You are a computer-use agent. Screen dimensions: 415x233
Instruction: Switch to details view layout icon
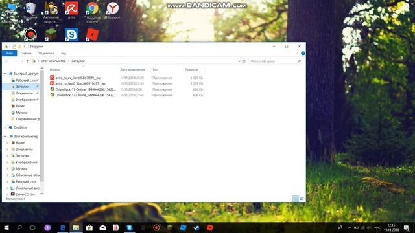[296, 199]
